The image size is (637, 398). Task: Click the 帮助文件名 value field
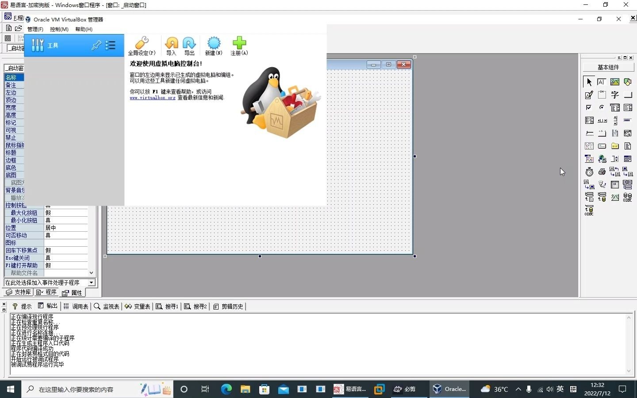(66, 273)
